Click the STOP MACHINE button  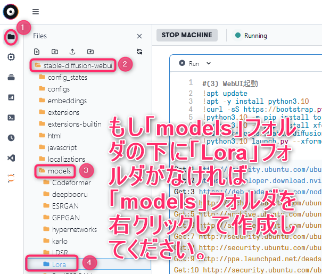coord(187,35)
